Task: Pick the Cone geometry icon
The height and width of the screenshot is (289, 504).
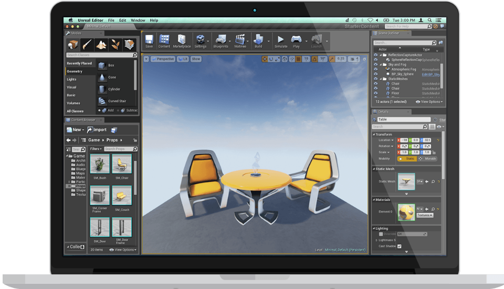Action: 102,78
